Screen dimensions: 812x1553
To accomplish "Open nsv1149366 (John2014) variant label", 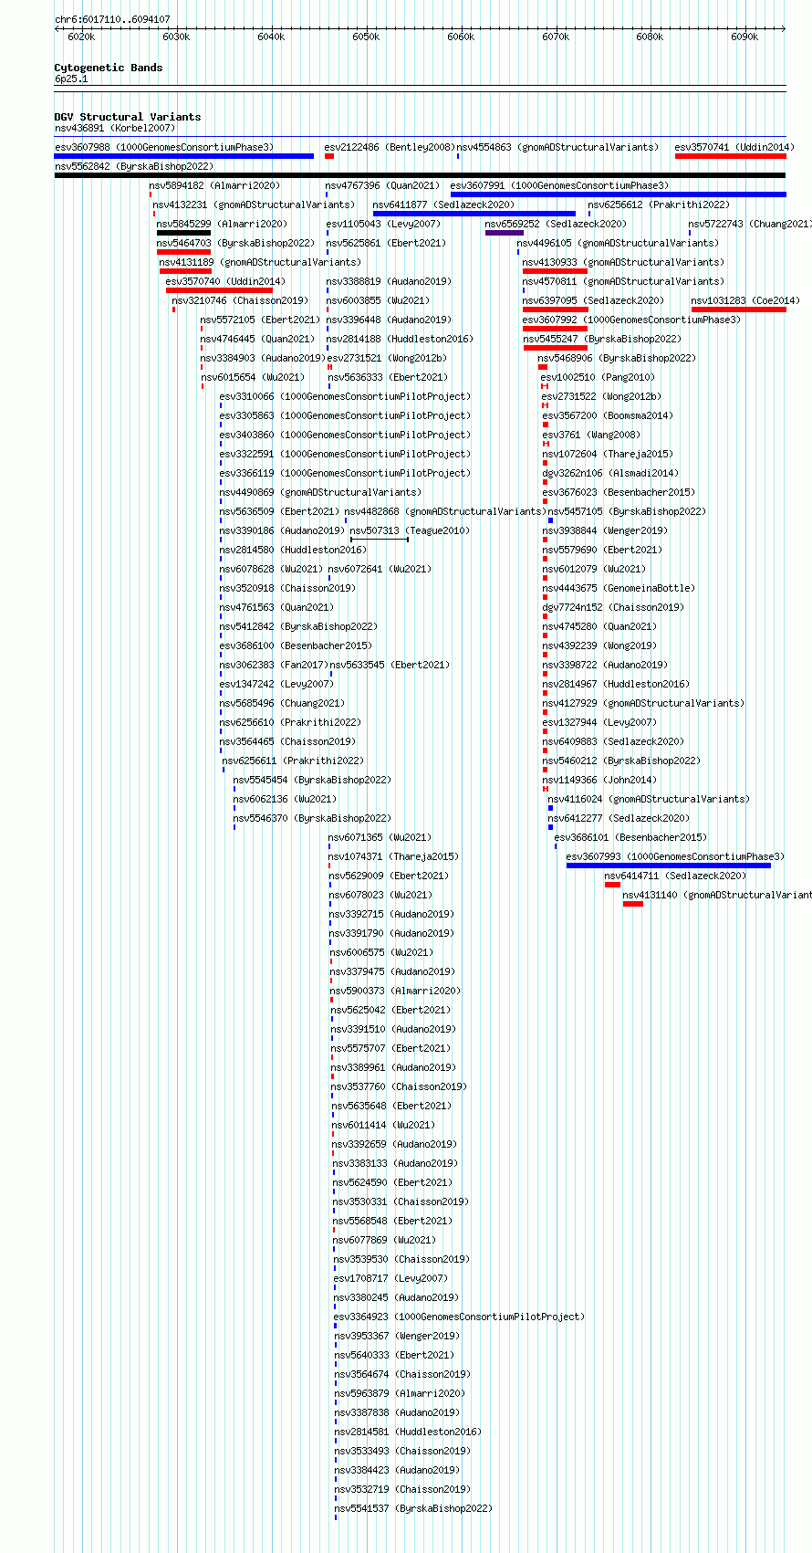I will click(x=599, y=780).
